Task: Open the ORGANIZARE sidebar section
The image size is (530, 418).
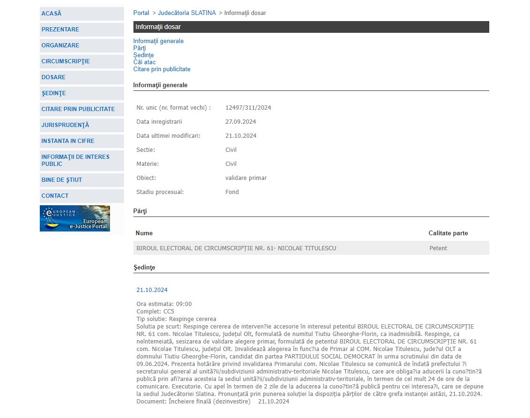Action: [x=60, y=45]
